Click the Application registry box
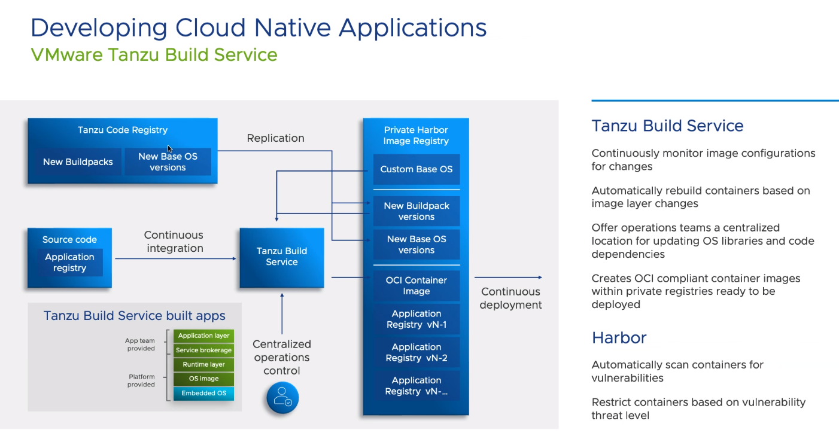839x445 pixels. (x=69, y=263)
